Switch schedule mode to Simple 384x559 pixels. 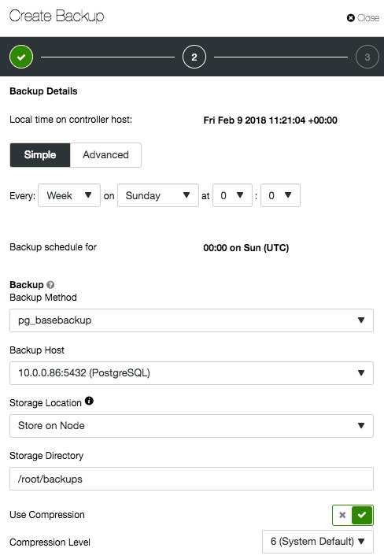click(x=40, y=155)
